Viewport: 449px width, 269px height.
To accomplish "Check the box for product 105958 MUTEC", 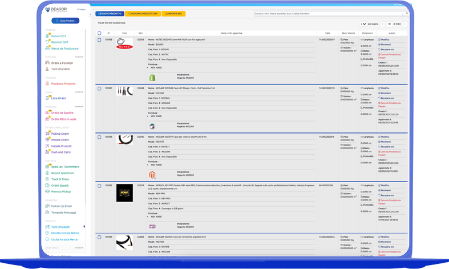I will [x=99, y=40].
